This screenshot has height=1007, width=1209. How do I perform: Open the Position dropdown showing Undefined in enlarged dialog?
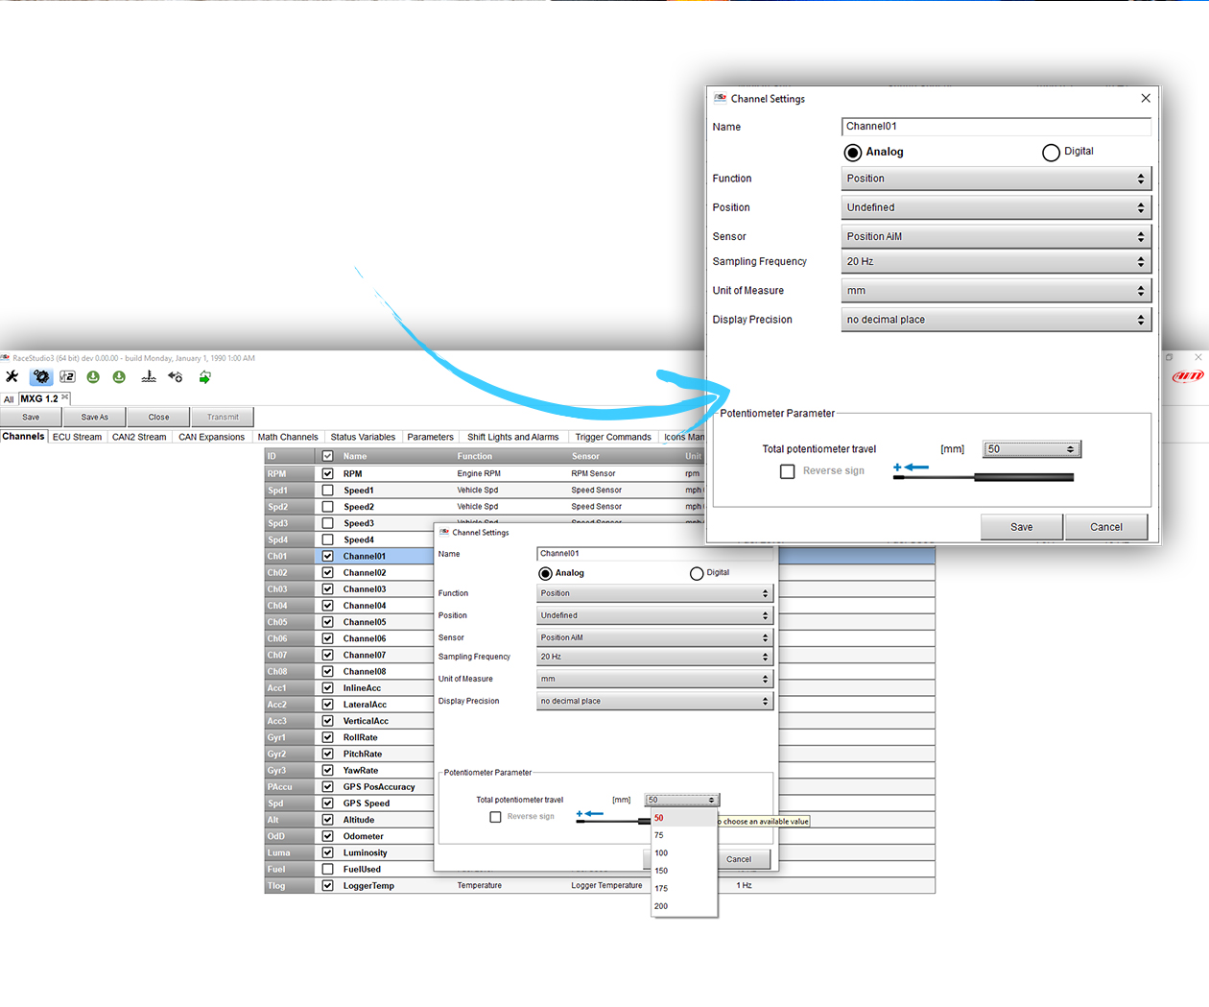click(x=996, y=207)
